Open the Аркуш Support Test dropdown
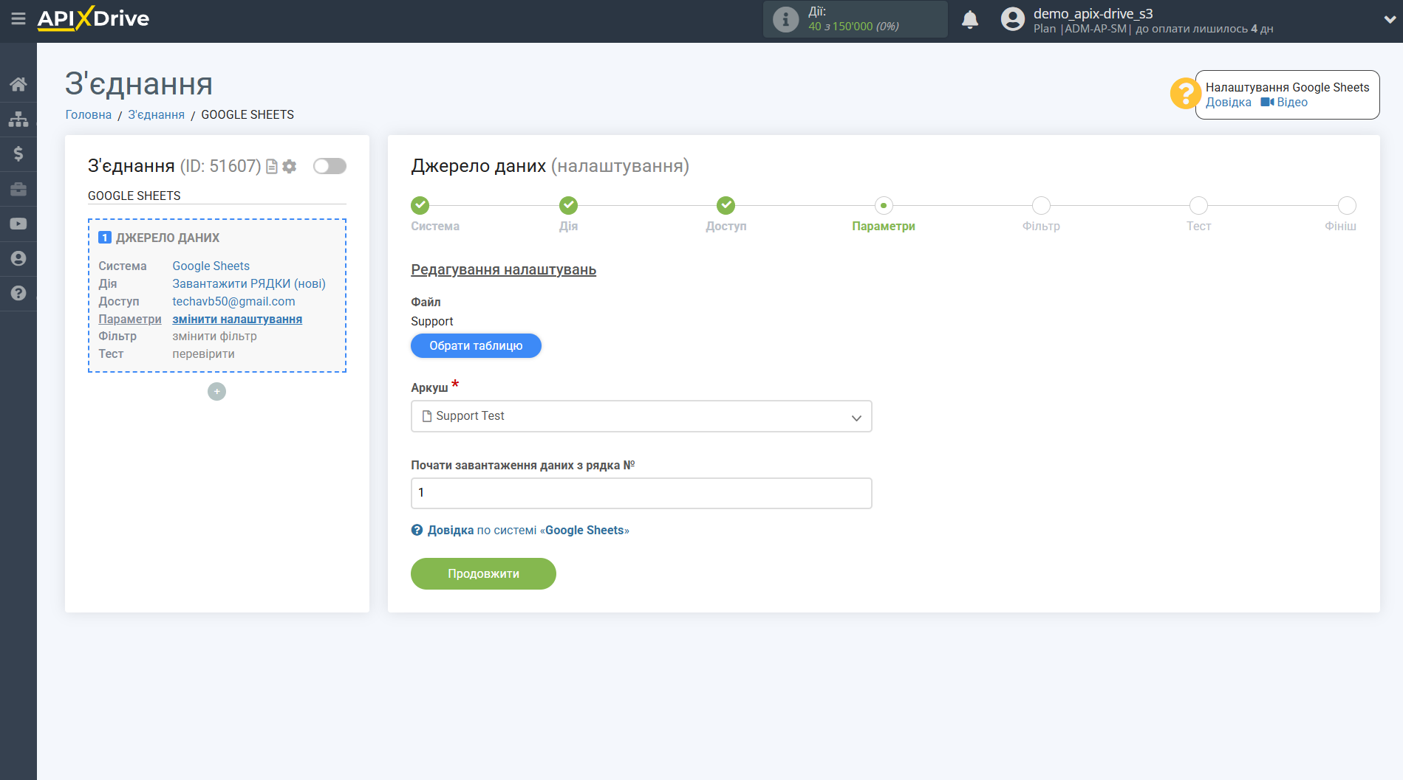The height and width of the screenshot is (780, 1403). tap(641, 416)
